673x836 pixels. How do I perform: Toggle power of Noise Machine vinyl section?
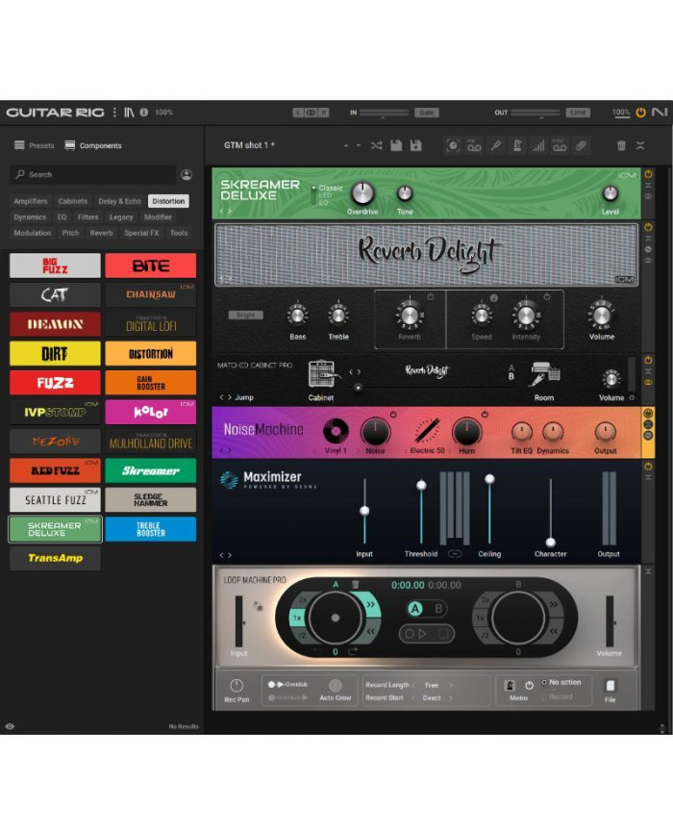pos(393,414)
